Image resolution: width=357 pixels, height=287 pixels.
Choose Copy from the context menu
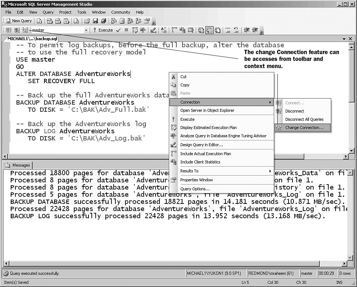(x=222, y=85)
